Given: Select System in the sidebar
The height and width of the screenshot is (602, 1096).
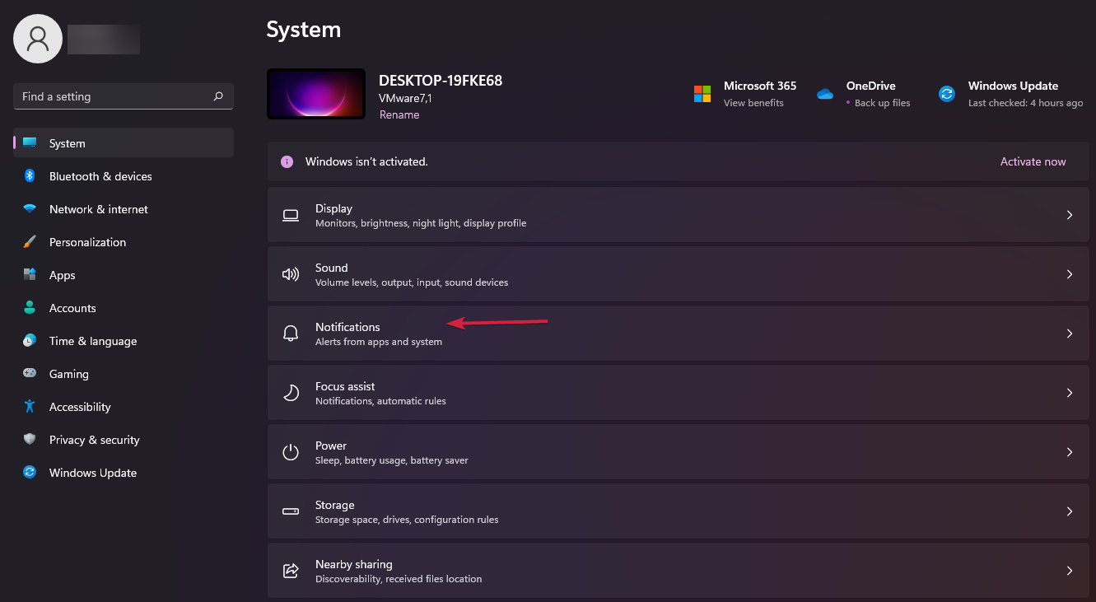Looking at the screenshot, I should (x=124, y=143).
